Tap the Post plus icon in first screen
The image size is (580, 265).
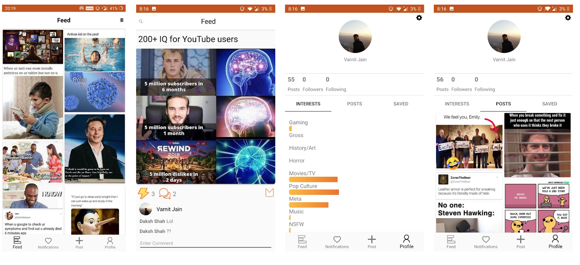(79, 243)
